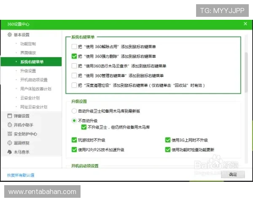Image resolution: width=253 pixels, height=202 pixels.
Task: Click the 弹窗设置 window icon
Action: tap(10, 116)
